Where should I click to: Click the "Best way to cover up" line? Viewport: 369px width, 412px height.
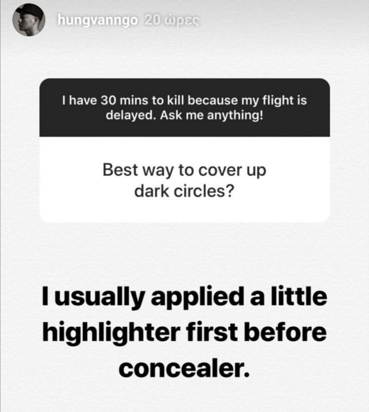pyautogui.click(x=184, y=171)
